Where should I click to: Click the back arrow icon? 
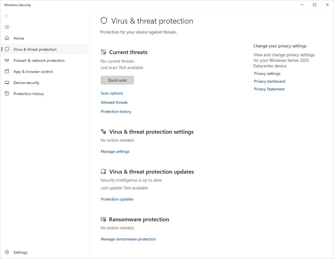point(7,16)
